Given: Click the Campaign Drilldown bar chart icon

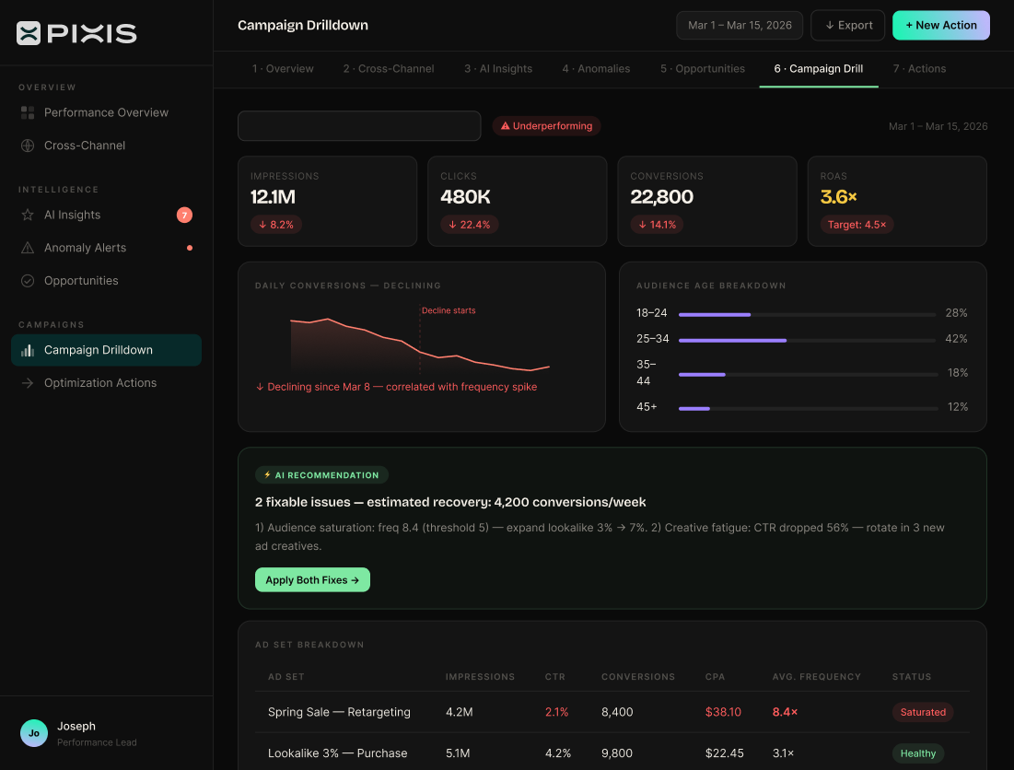Looking at the screenshot, I should click(x=28, y=350).
